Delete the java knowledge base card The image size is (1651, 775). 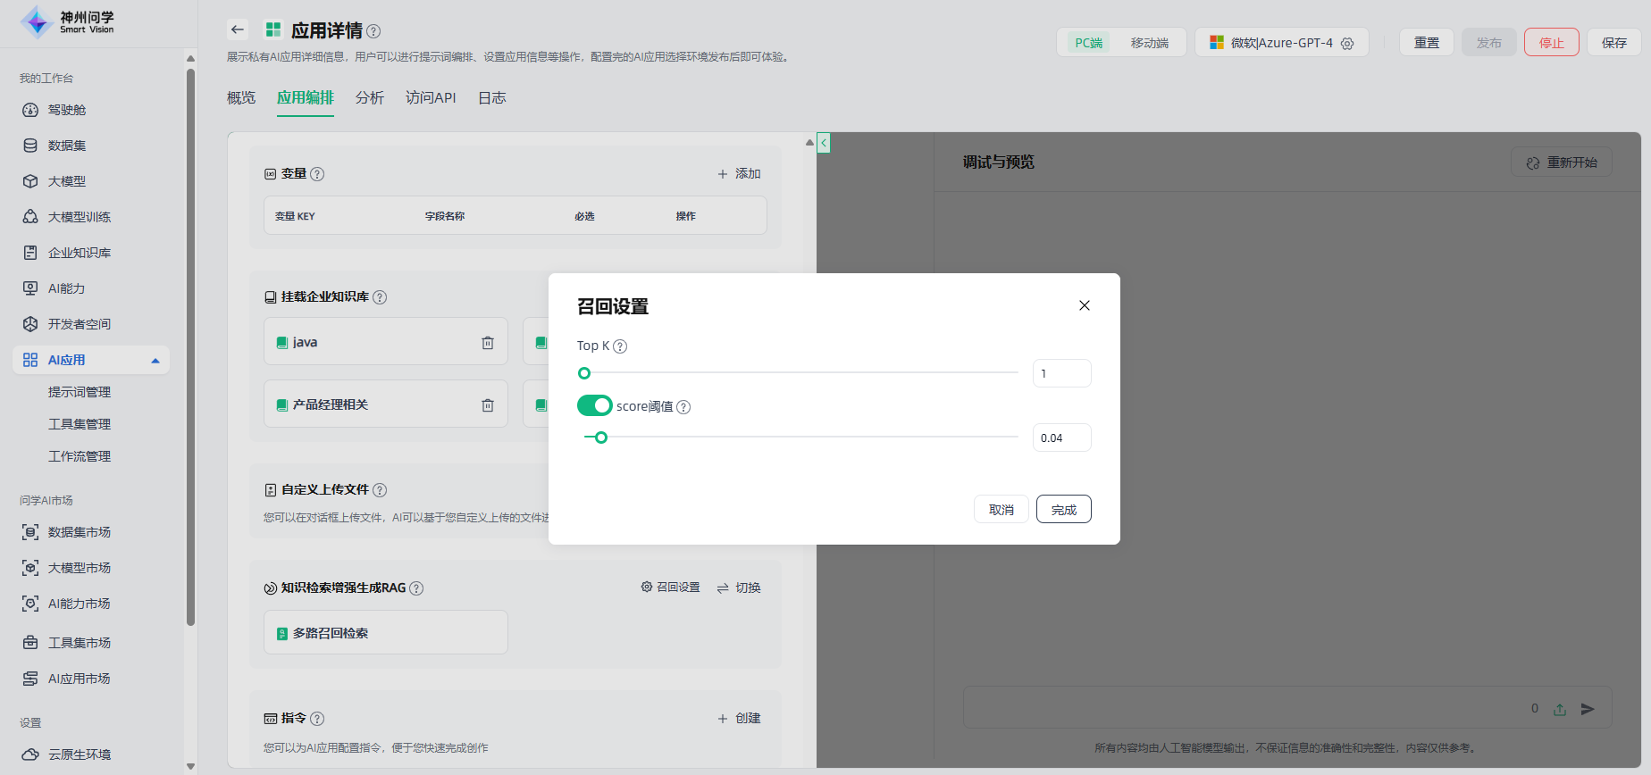click(488, 343)
